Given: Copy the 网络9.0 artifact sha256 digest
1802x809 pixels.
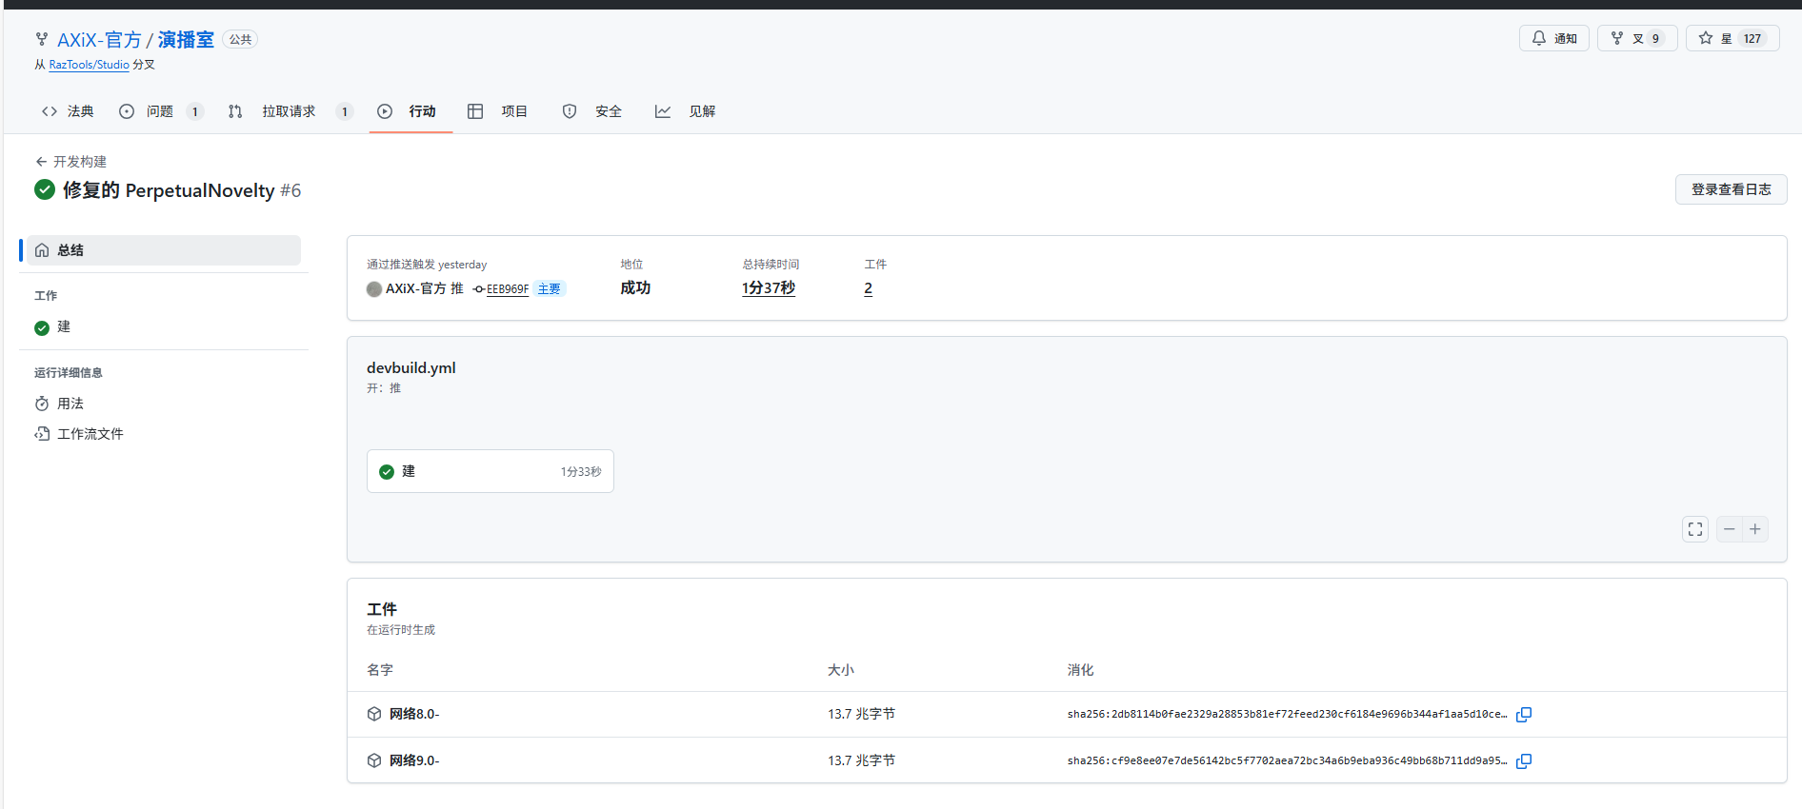Looking at the screenshot, I should click(1524, 761).
